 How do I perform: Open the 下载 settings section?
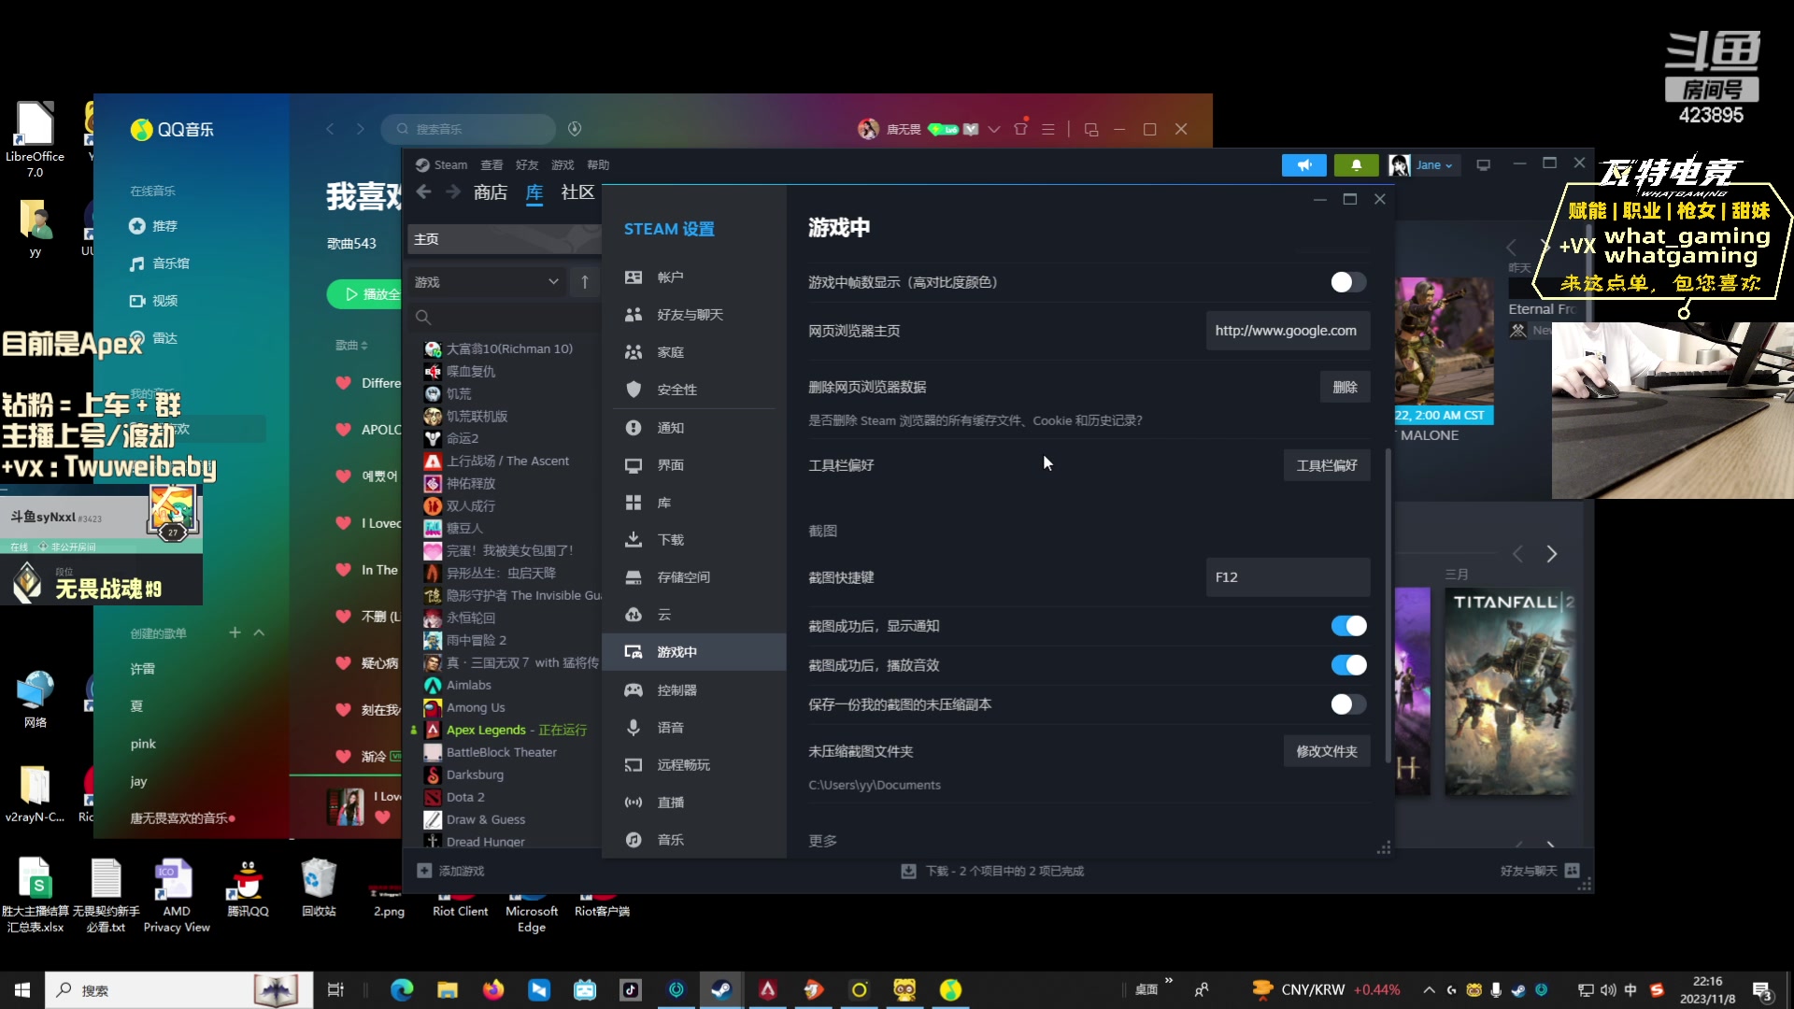693,540
